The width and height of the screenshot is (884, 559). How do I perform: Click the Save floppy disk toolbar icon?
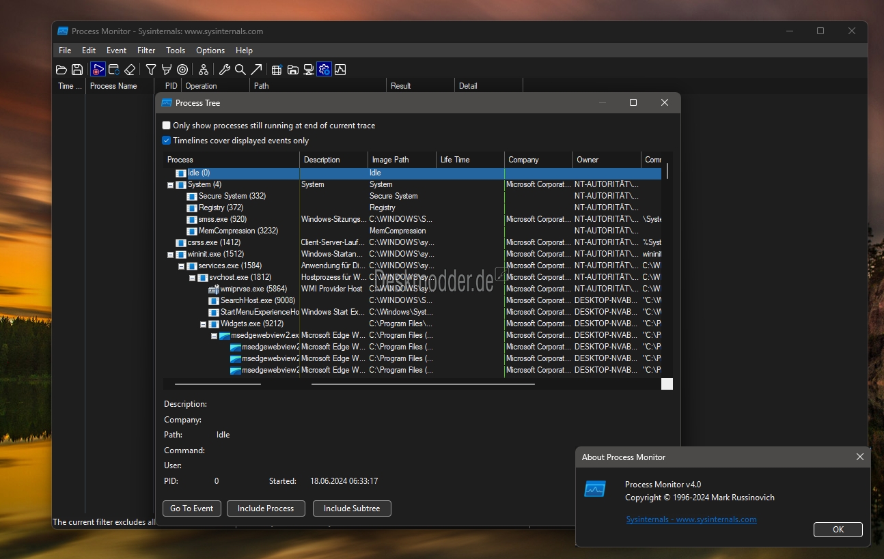pyautogui.click(x=77, y=70)
